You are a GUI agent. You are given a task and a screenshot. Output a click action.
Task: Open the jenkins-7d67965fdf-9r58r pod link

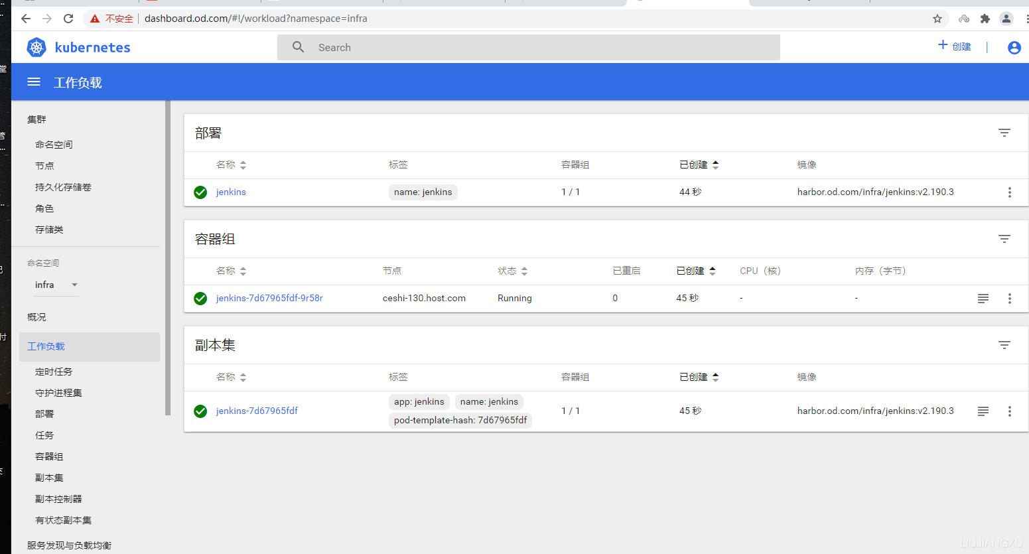pos(269,298)
